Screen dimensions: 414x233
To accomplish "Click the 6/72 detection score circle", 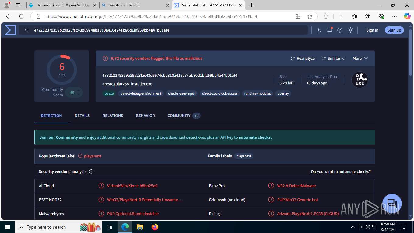I will pos(62,70).
